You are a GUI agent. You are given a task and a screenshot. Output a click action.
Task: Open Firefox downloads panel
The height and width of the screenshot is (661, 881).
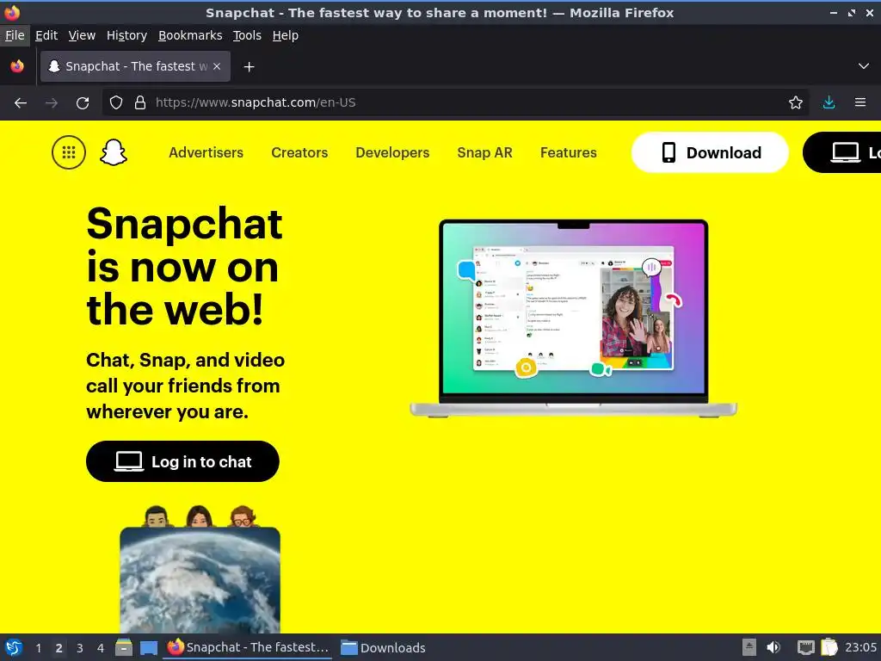[x=829, y=103]
